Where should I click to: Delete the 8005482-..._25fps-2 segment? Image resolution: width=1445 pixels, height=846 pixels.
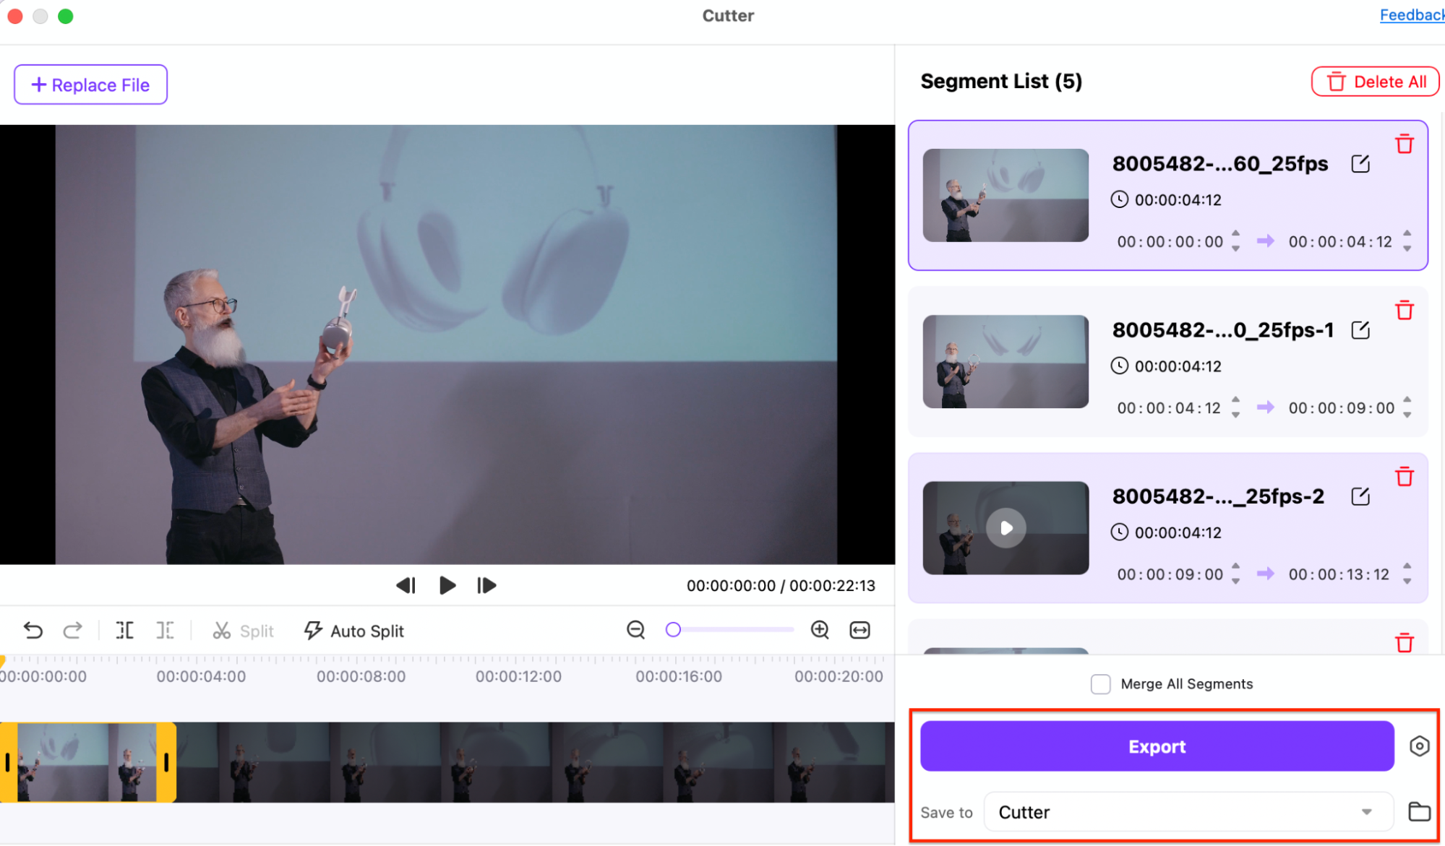pyautogui.click(x=1405, y=477)
